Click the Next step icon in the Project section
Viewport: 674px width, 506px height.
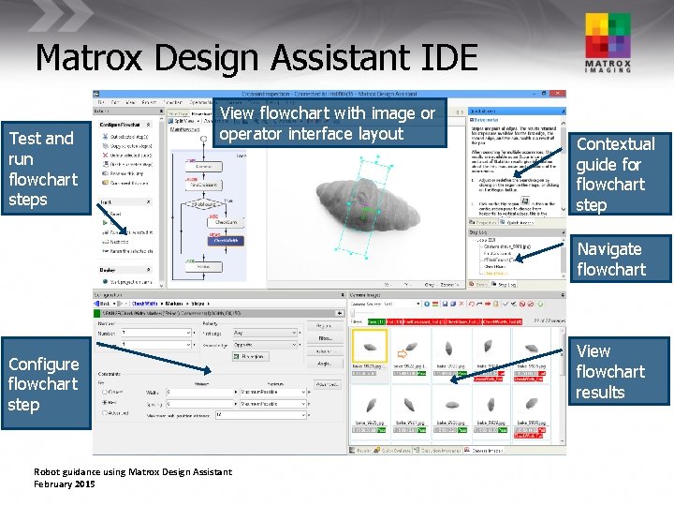pos(105,242)
